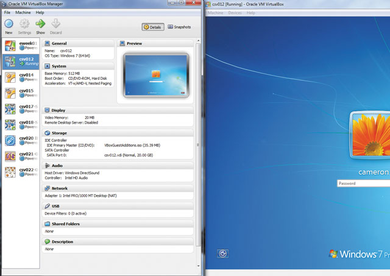Select the csv022 machine icon
The width and height of the screenshot is (390, 276).
(x=10, y=172)
